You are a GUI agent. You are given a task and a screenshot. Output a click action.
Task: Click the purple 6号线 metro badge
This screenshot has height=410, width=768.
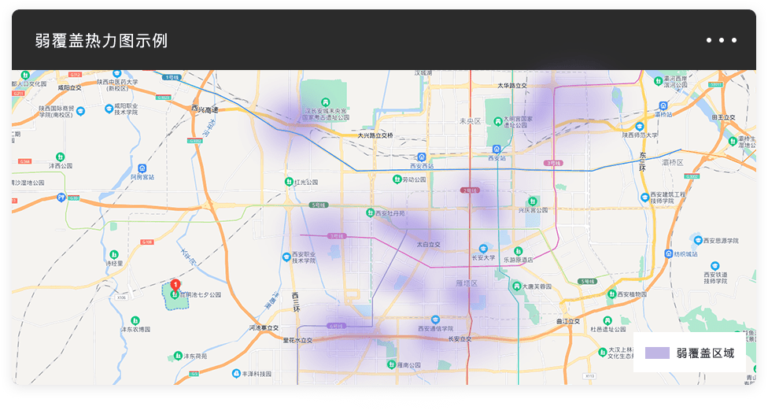tap(337, 326)
